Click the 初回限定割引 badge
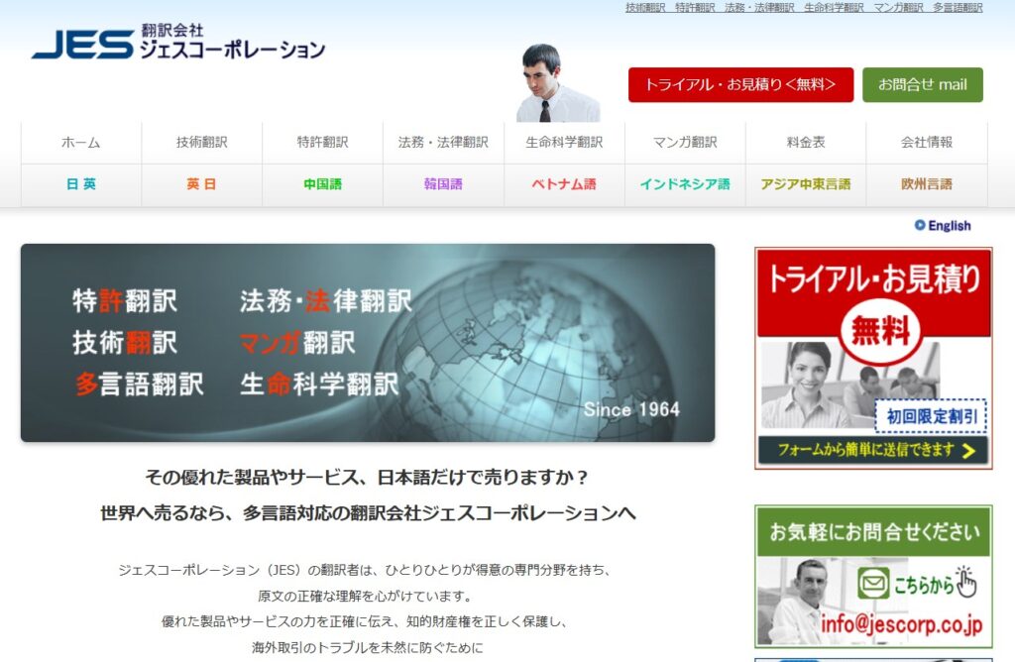The width and height of the screenshot is (1015, 662). pyautogui.click(x=931, y=416)
